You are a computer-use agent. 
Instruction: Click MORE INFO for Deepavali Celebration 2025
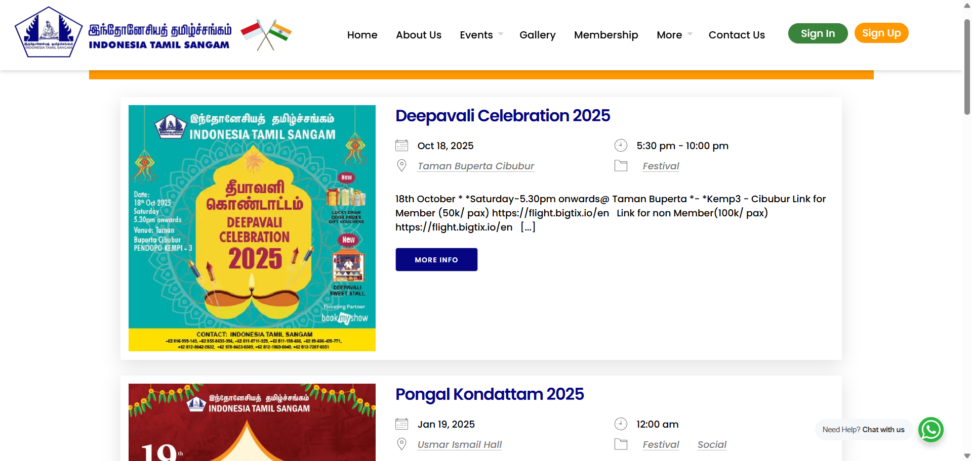pyautogui.click(x=436, y=259)
